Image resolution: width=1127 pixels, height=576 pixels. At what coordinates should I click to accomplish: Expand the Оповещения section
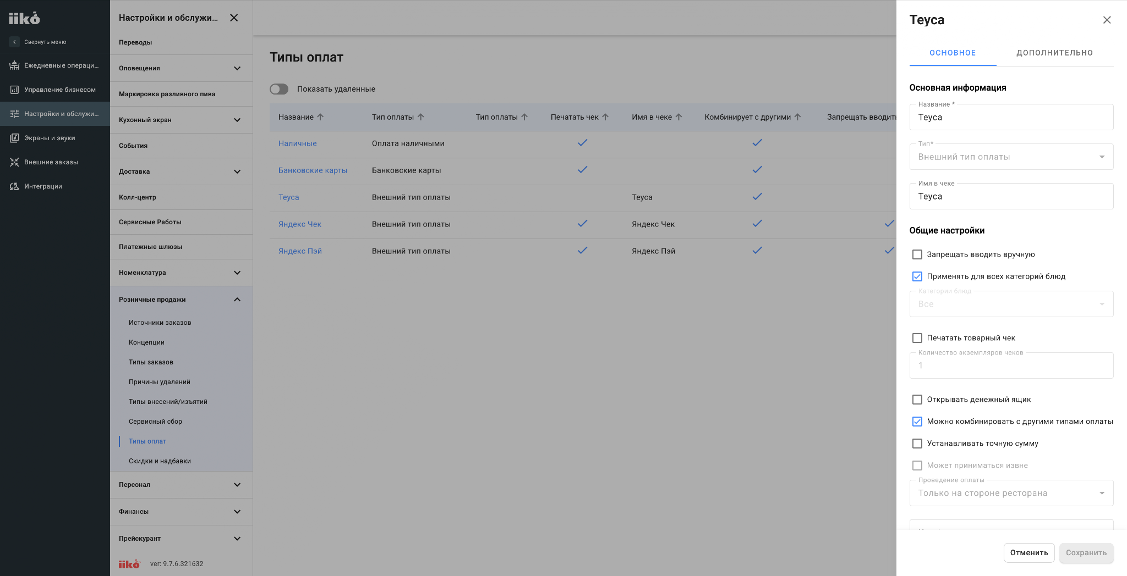pos(237,68)
